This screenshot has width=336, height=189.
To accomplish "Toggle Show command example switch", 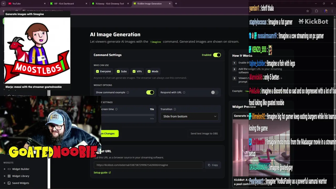I will click(150, 92).
